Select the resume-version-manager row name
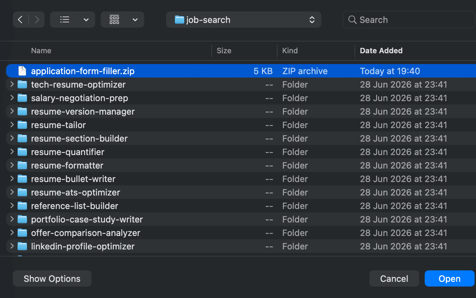 tap(83, 112)
